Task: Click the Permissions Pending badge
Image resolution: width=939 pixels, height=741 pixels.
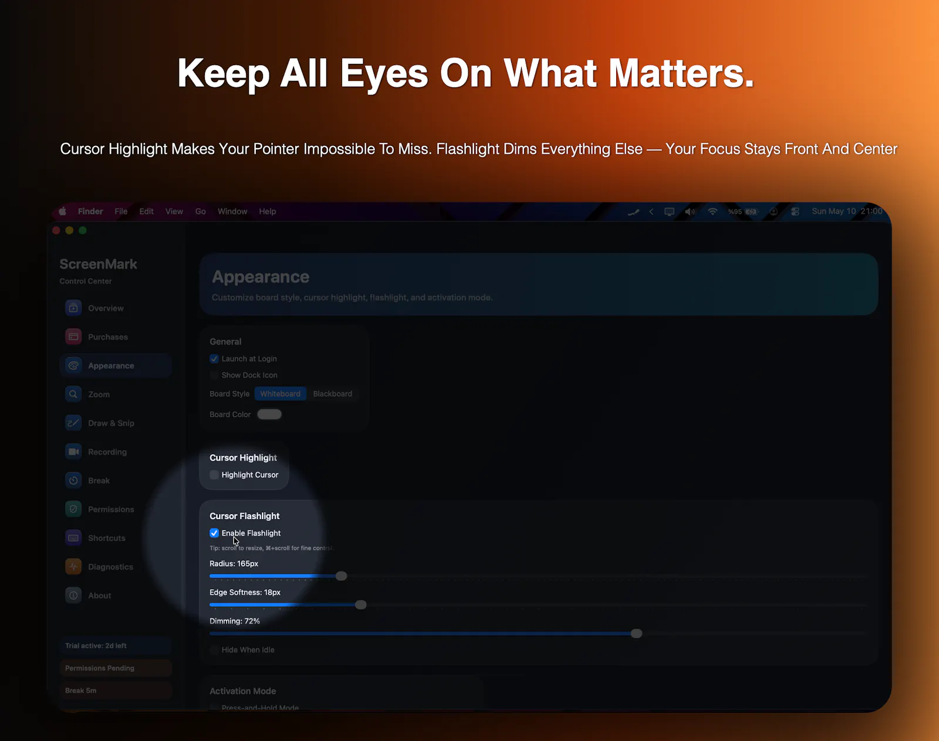Action: [x=116, y=668]
